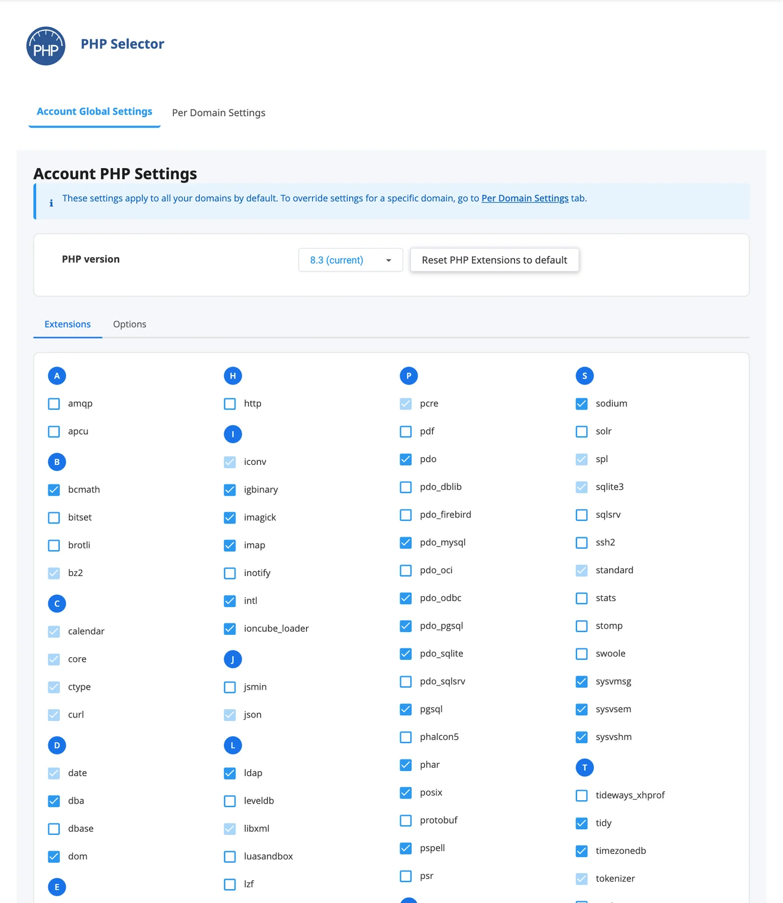Screen dimensions: 783x903
Task: Check the swoole extension box
Action: pos(582,654)
